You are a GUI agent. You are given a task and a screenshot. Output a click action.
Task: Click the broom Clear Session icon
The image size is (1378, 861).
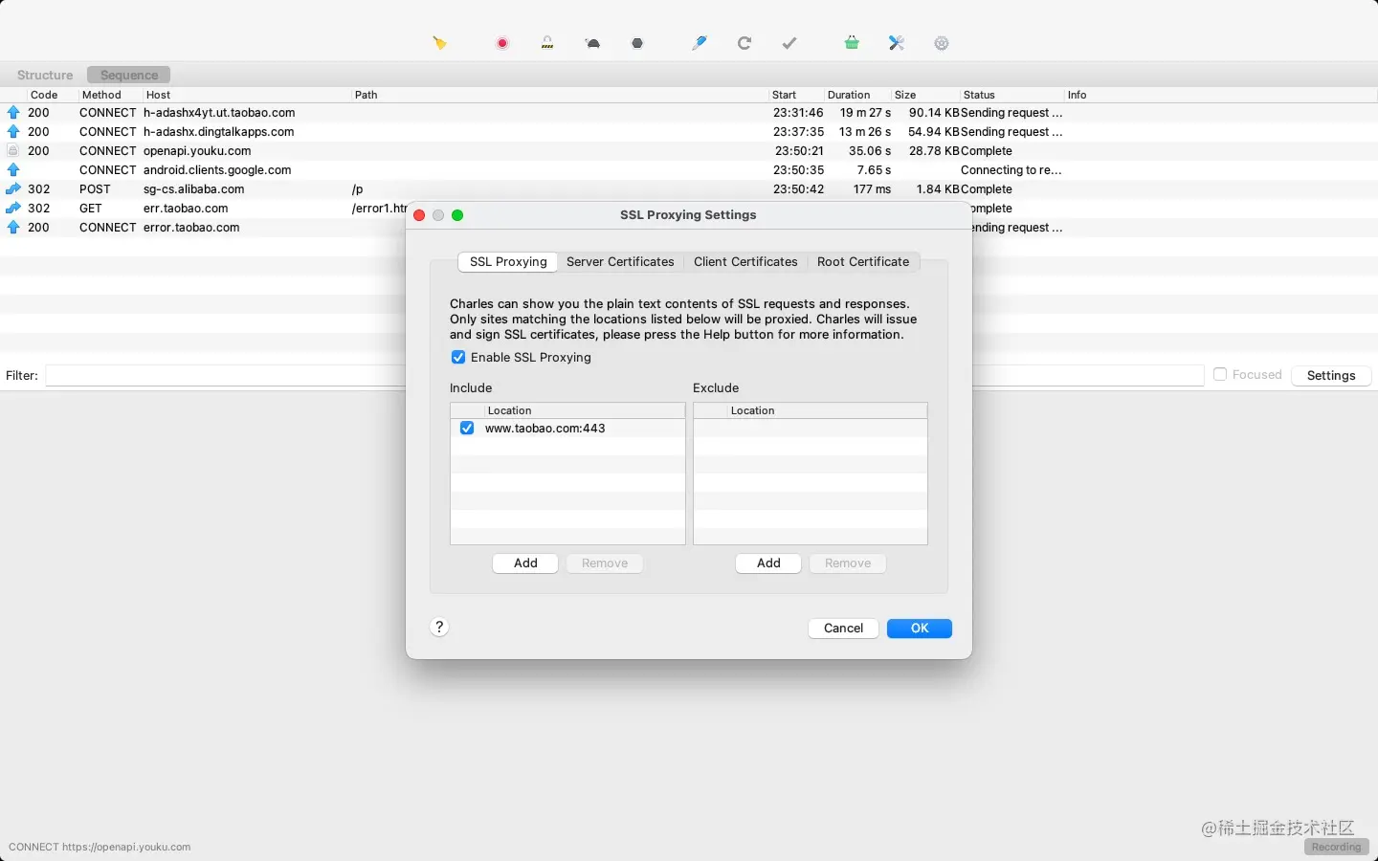pos(439,43)
